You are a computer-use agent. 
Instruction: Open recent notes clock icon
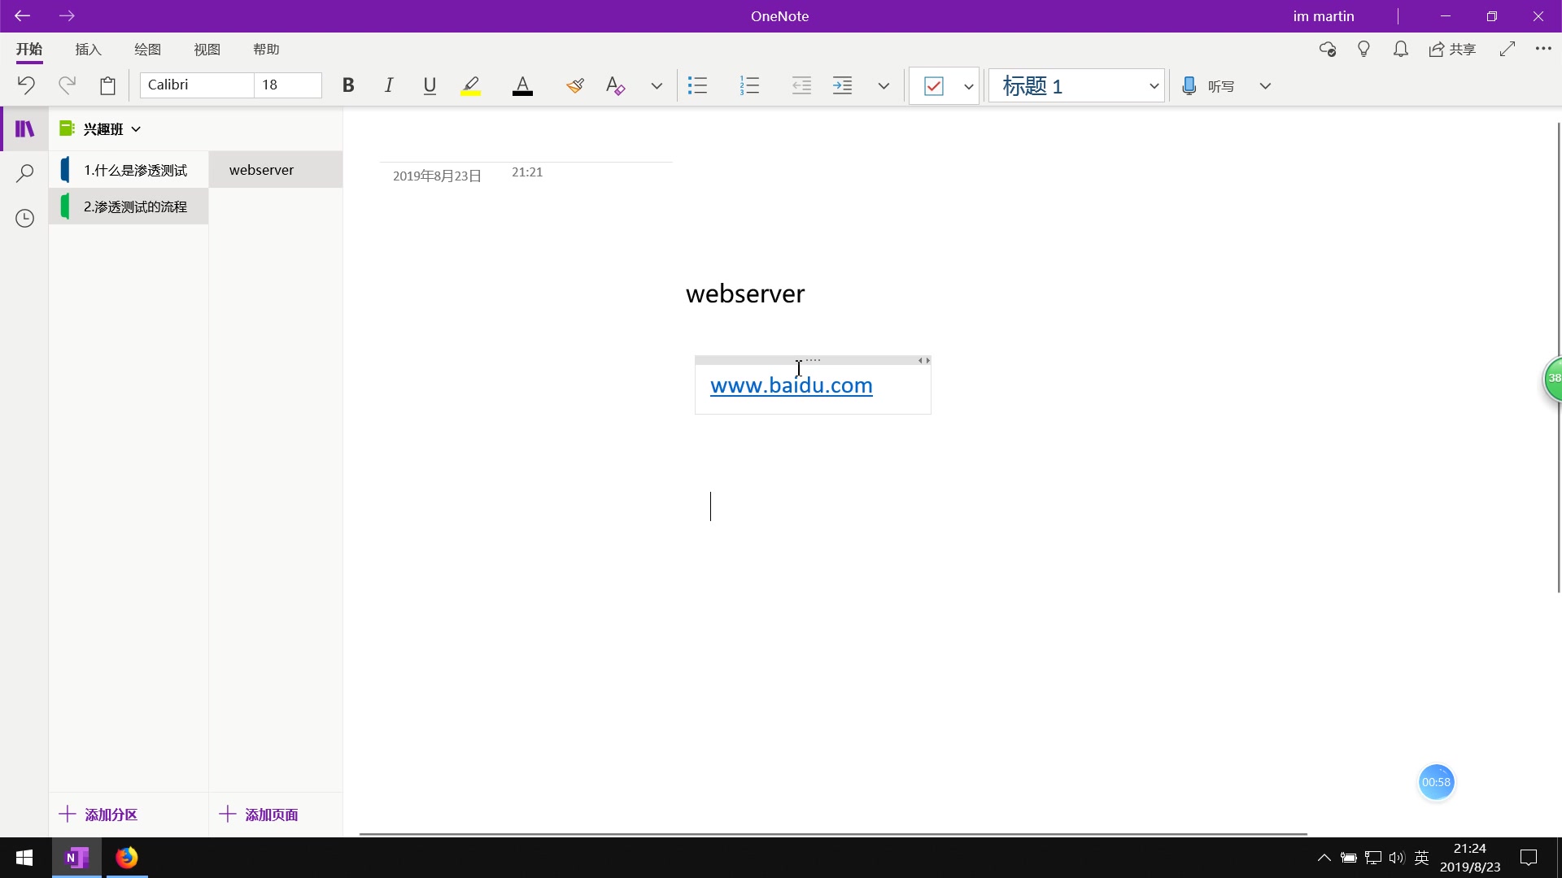25,218
